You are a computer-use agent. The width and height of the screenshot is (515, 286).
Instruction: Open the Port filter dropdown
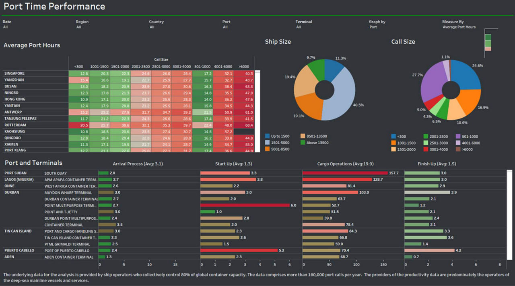coord(225,27)
